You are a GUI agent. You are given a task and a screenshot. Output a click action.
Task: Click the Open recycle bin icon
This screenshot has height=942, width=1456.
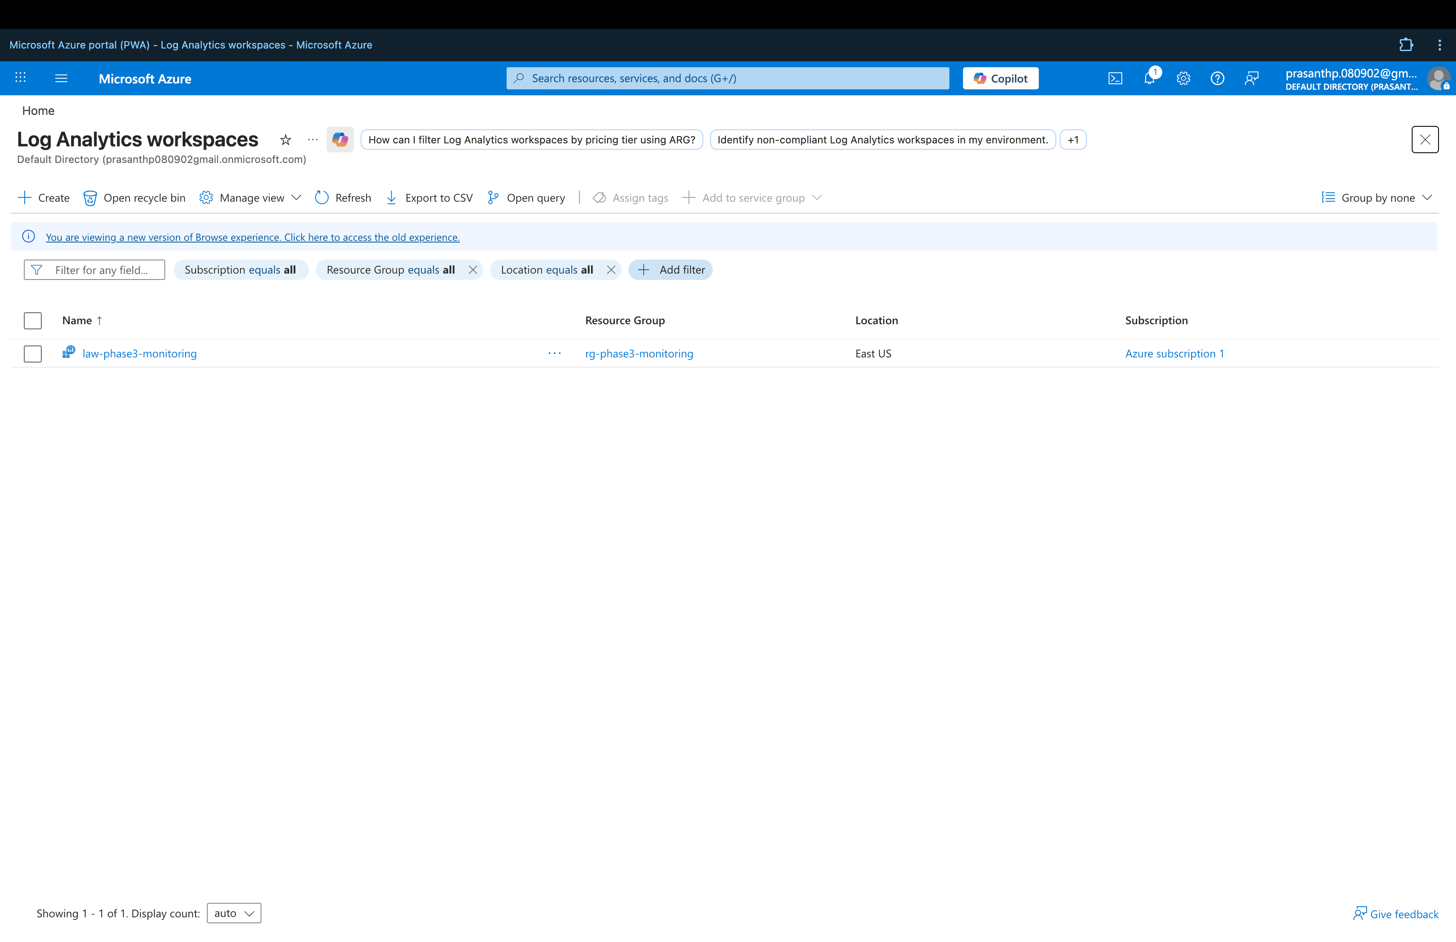pos(90,197)
